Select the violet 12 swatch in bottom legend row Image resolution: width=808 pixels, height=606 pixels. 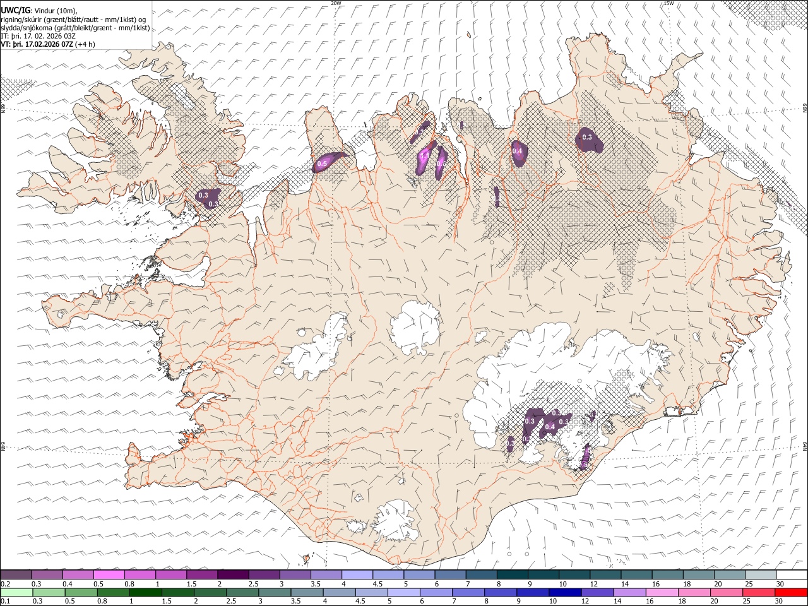coord(597,592)
